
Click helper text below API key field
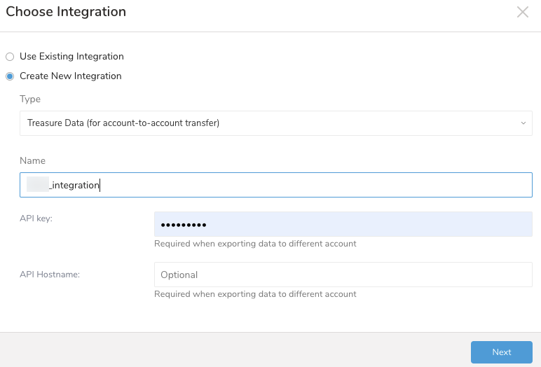tap(255, 244)
